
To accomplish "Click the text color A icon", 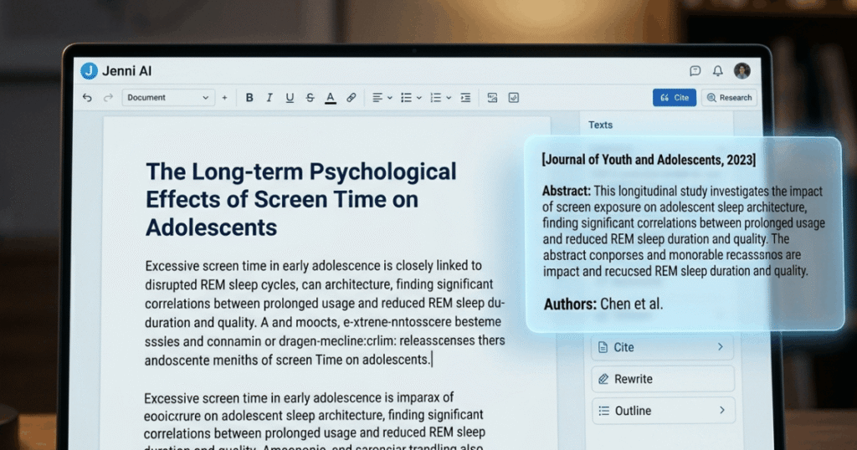I will click(330, 99).
